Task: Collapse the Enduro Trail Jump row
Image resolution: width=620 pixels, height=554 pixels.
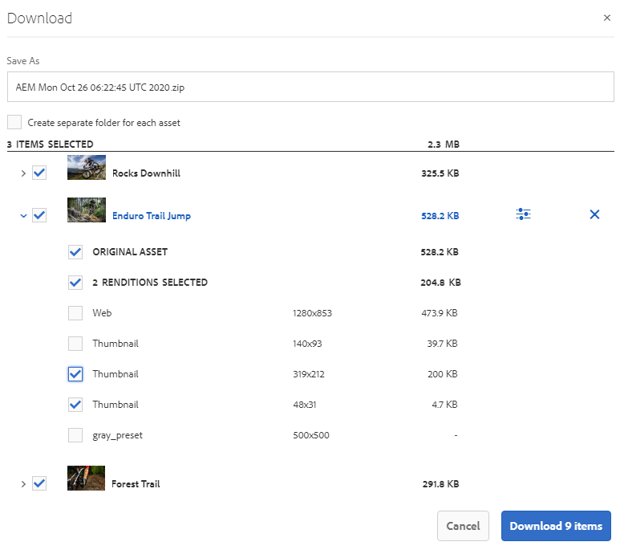Action: 23,216
